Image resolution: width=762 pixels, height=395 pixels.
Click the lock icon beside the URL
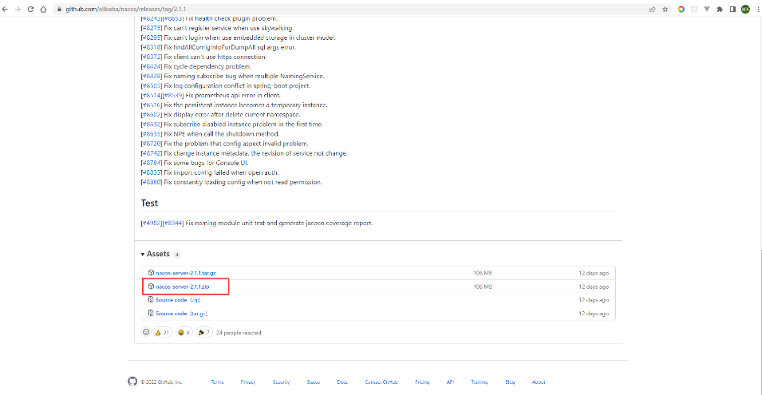coord(59,10)
